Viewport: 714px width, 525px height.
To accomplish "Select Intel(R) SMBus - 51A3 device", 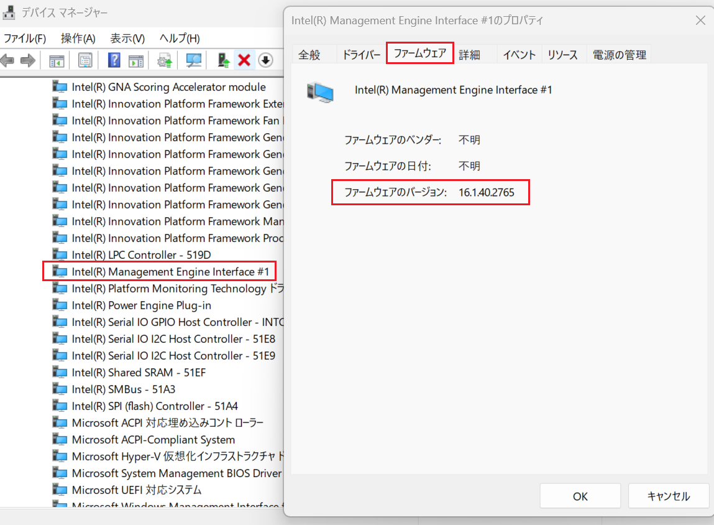I will click(x=123, y=389).
